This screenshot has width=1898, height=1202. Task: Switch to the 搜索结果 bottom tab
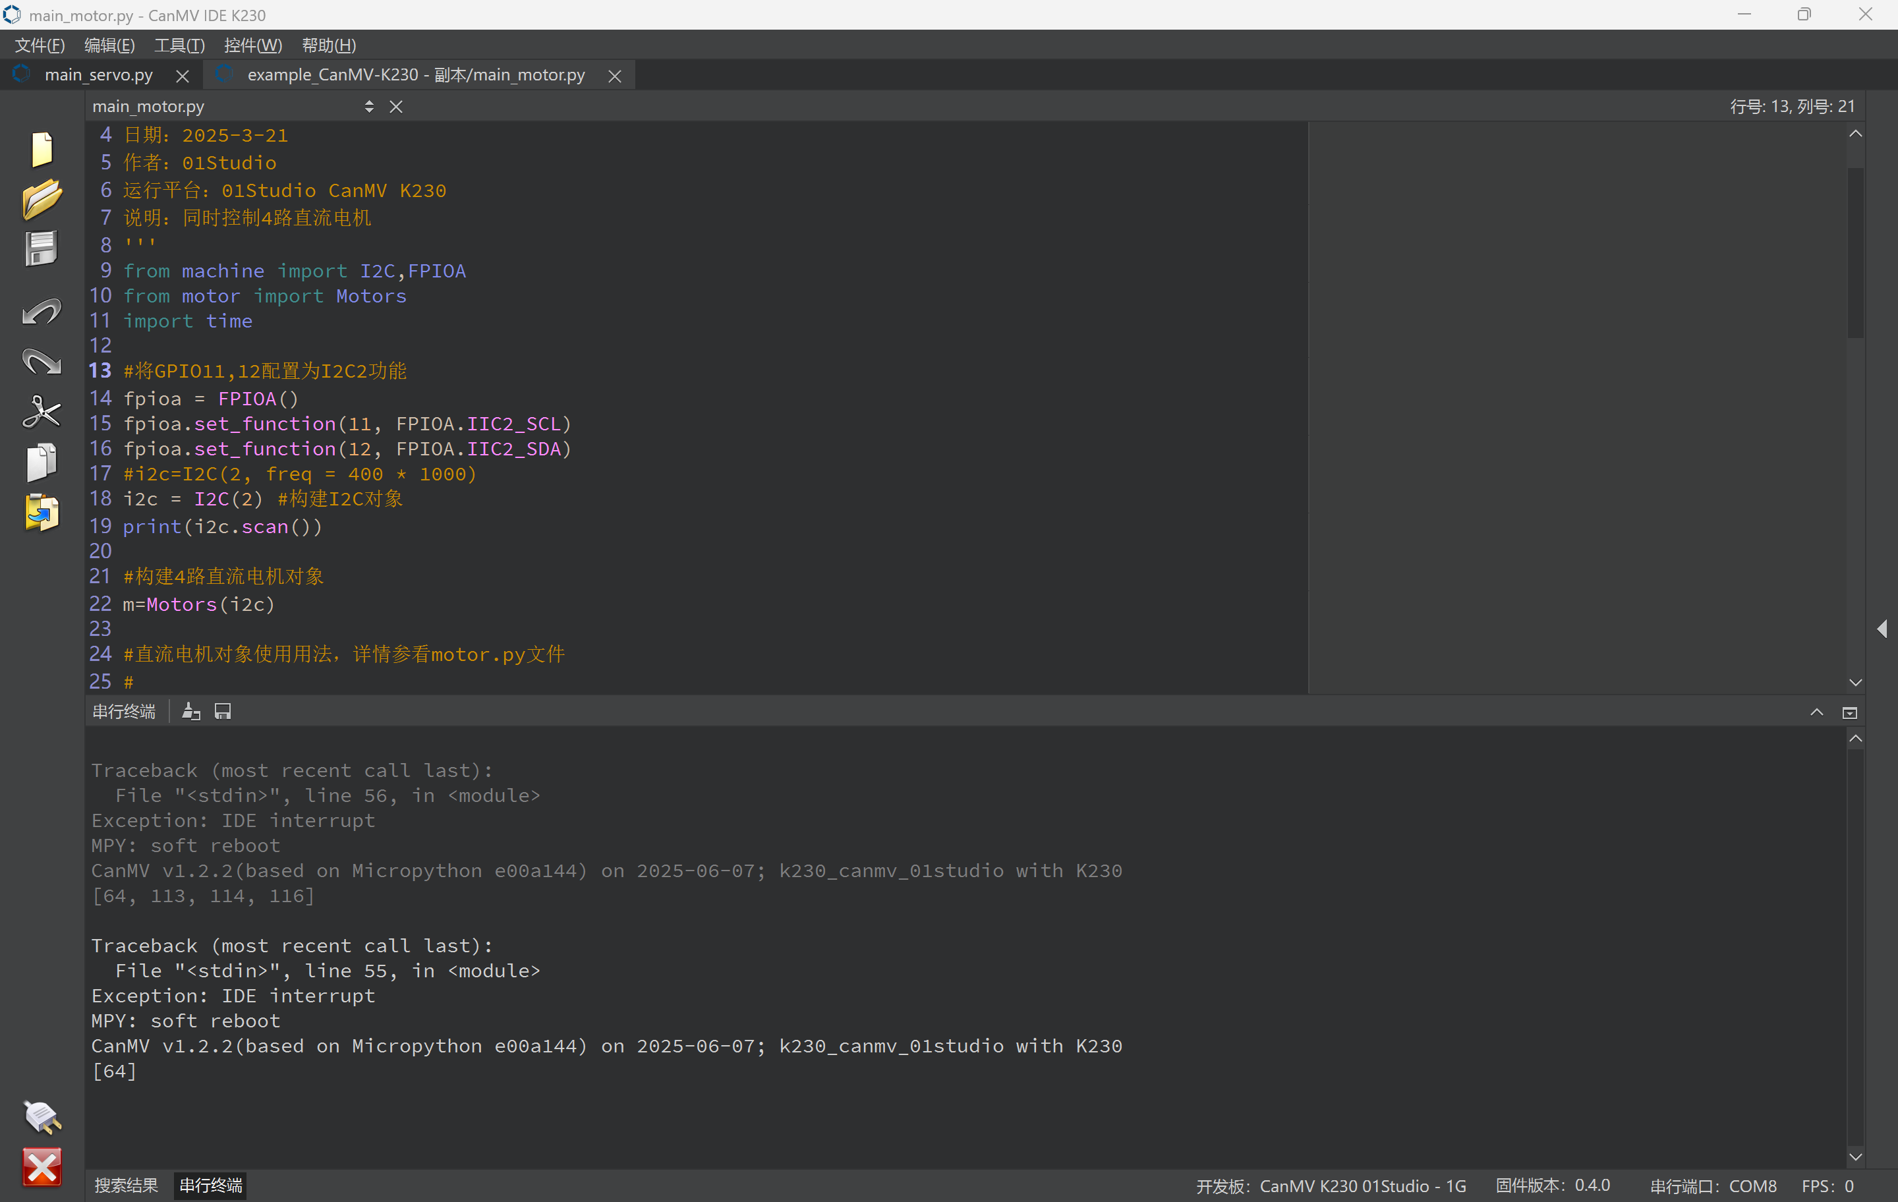[x=126, y=1186]
